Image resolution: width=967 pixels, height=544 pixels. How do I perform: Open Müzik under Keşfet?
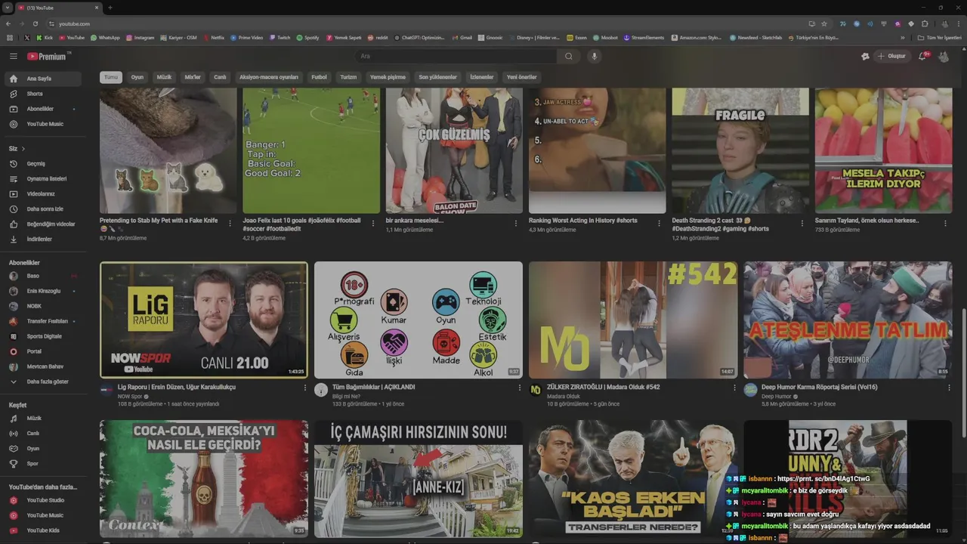(x=43, y=418)
